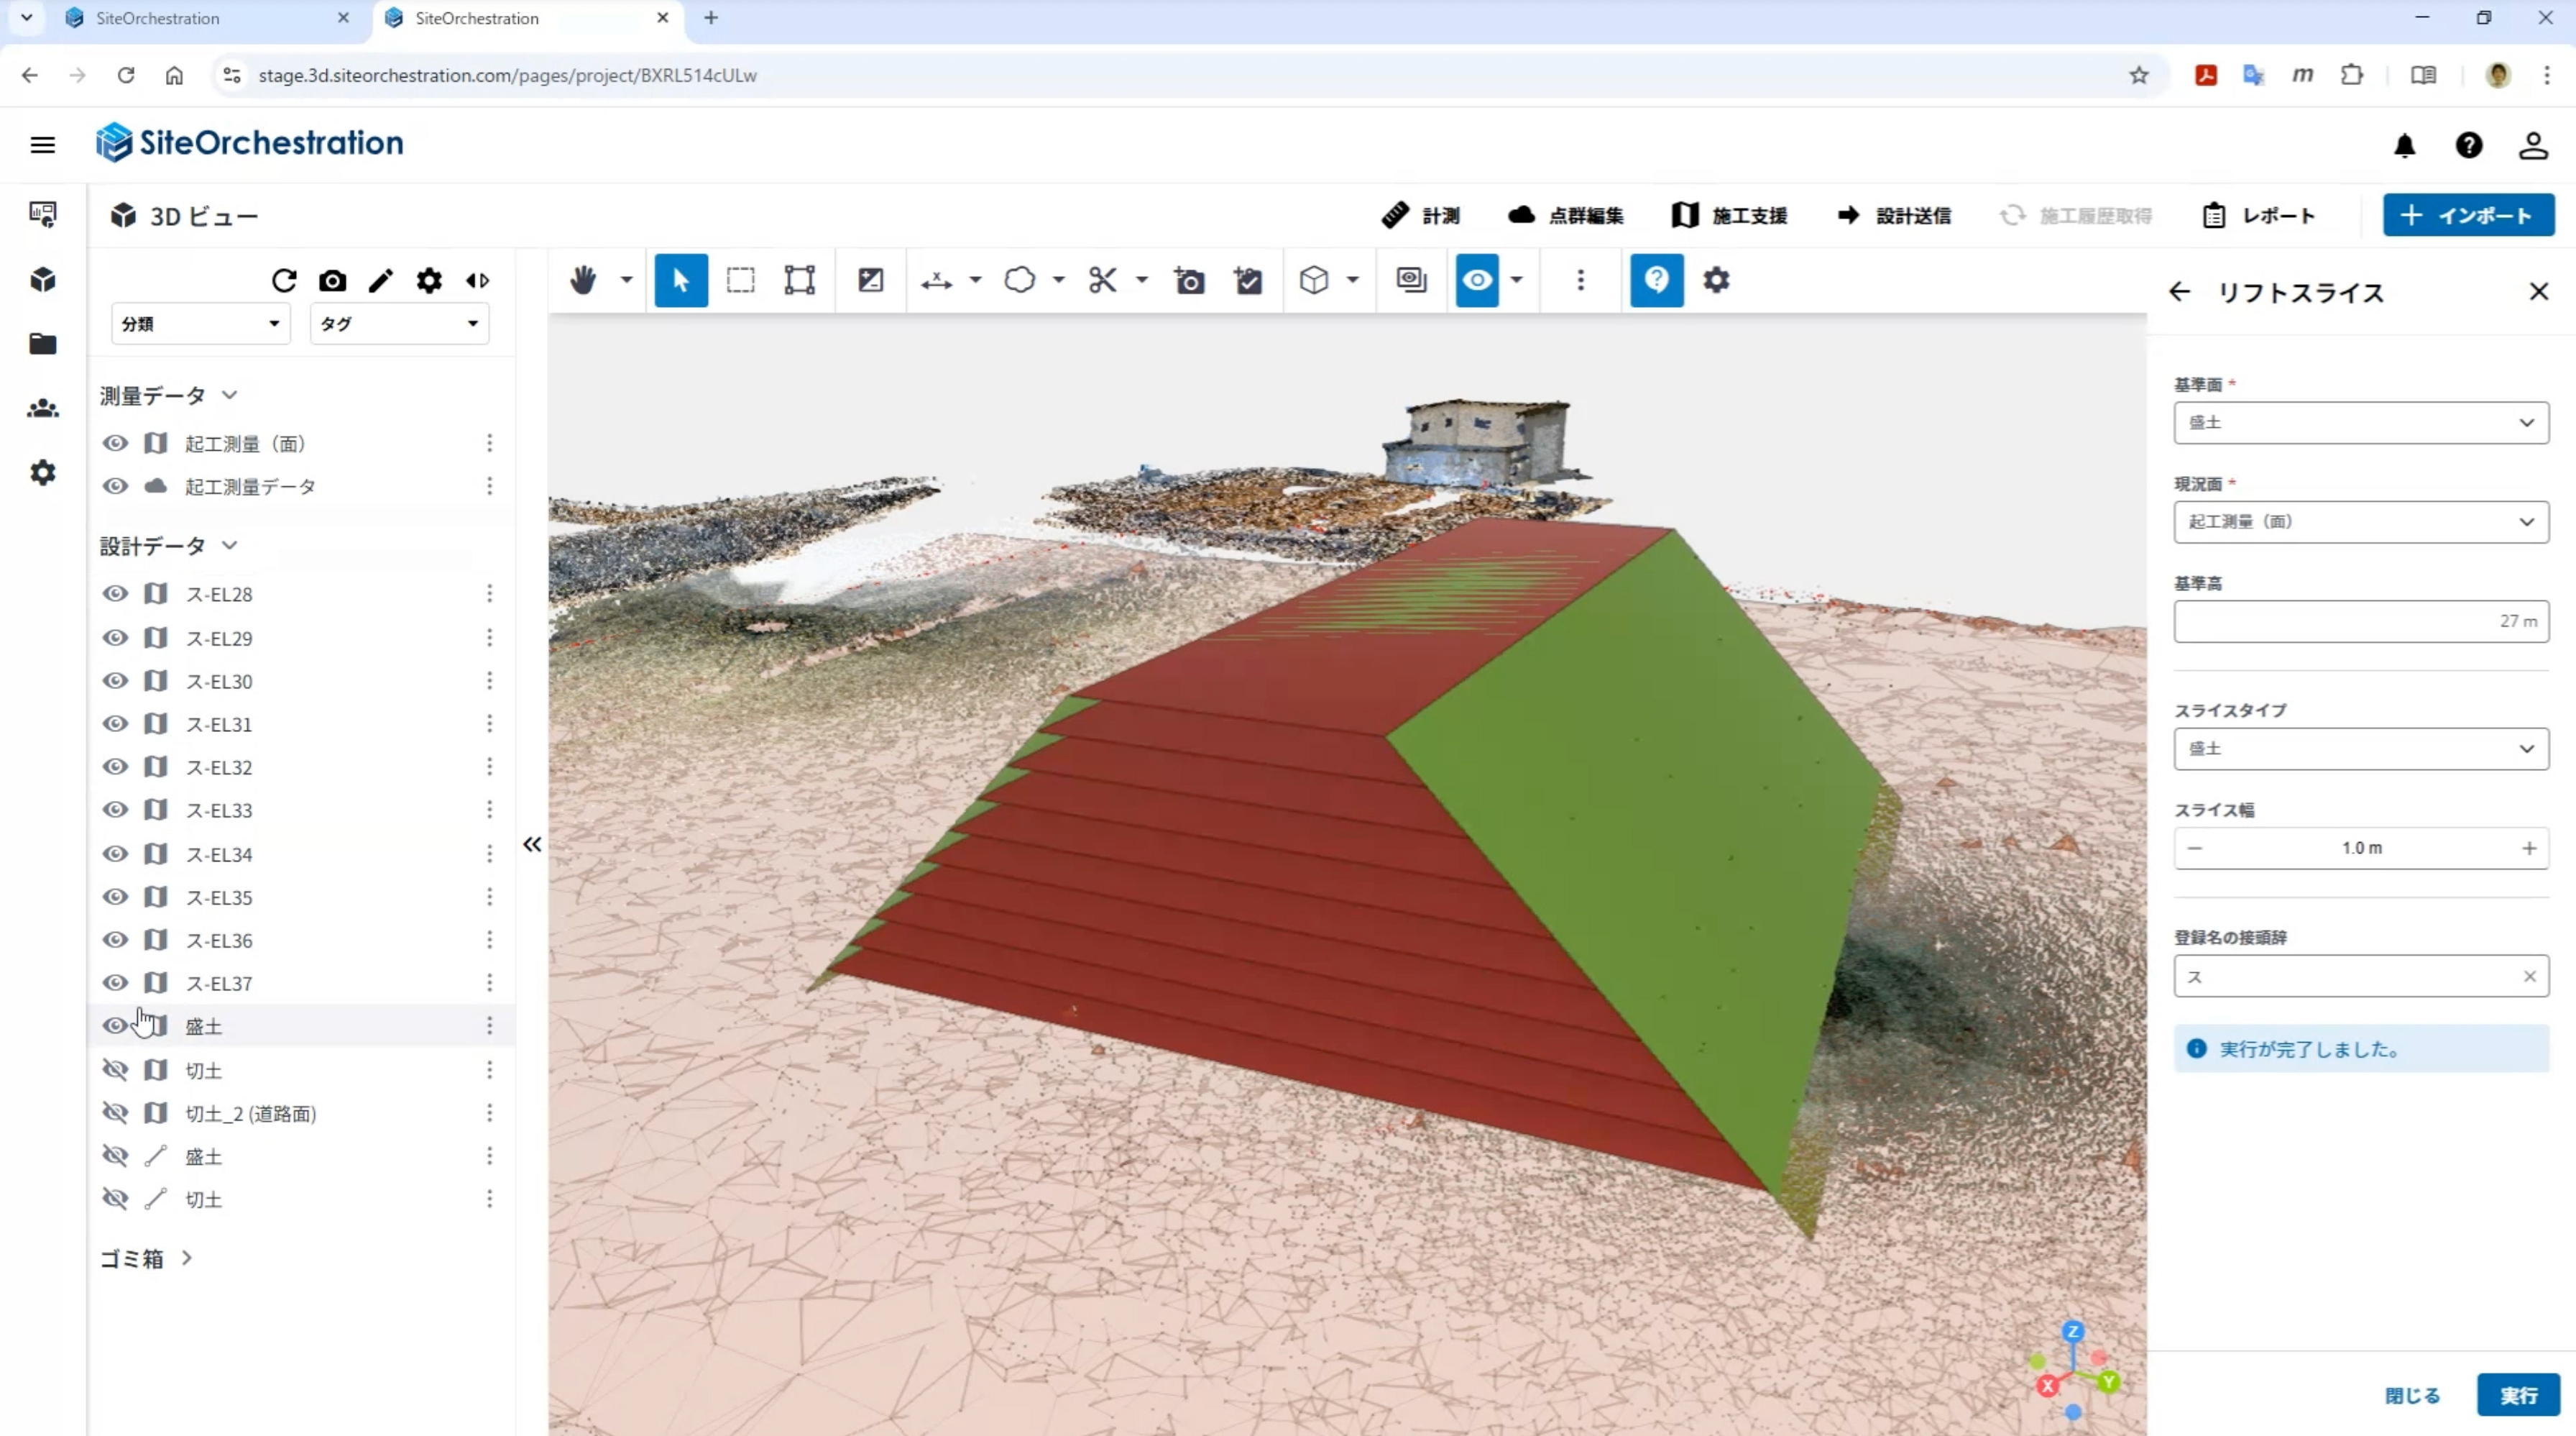Open the スライスタイプ dropdown
This screenshot has width=2576, height=1436.
pyautogui.click(x=2361, y=749)
